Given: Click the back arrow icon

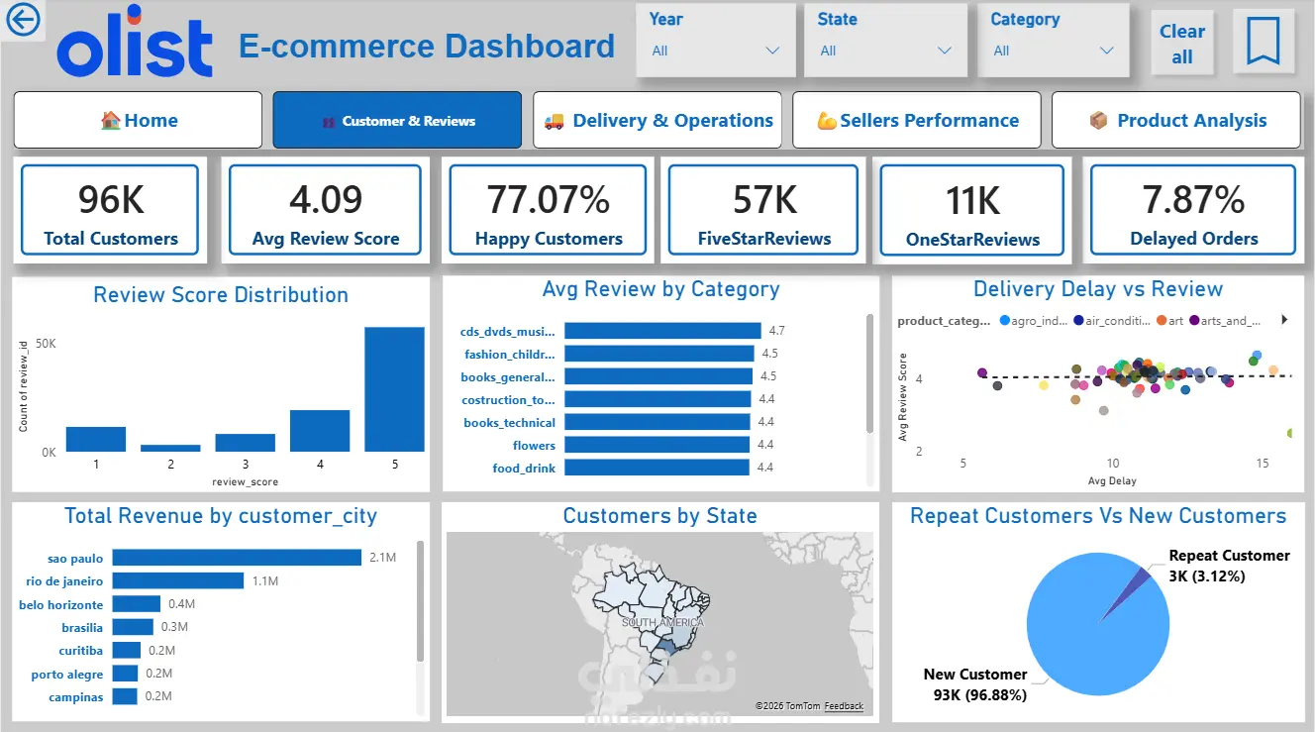Looking at the screenshot, I should pyautogui.click(x=23, y=20).
